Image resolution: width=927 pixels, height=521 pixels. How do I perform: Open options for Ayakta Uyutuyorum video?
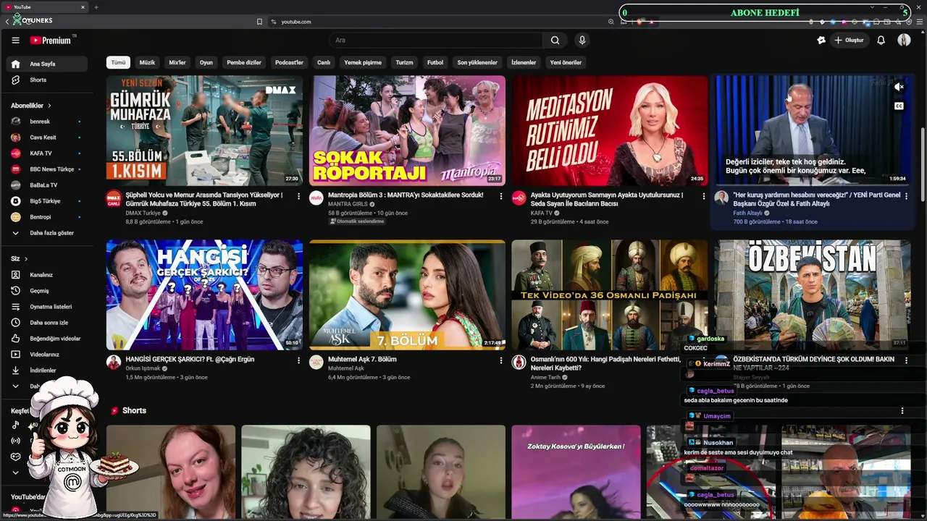(703, 196)
